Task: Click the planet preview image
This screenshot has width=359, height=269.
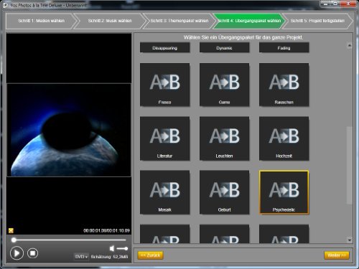Action: tap(69, 130)
